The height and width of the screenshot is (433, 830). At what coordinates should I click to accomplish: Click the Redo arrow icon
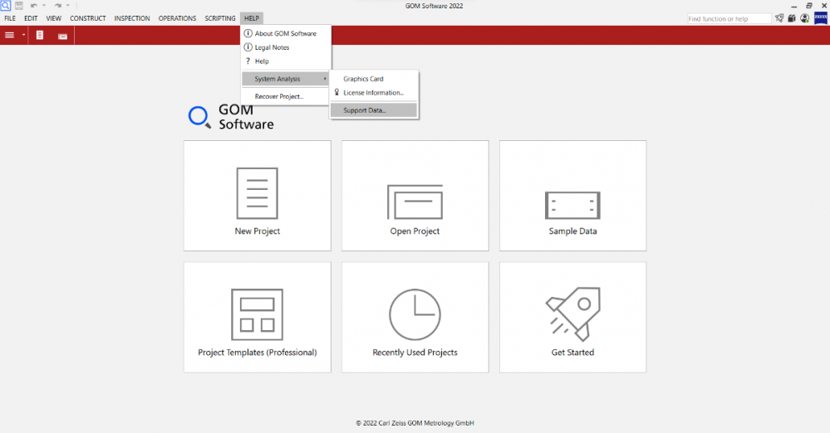point(57,6)
